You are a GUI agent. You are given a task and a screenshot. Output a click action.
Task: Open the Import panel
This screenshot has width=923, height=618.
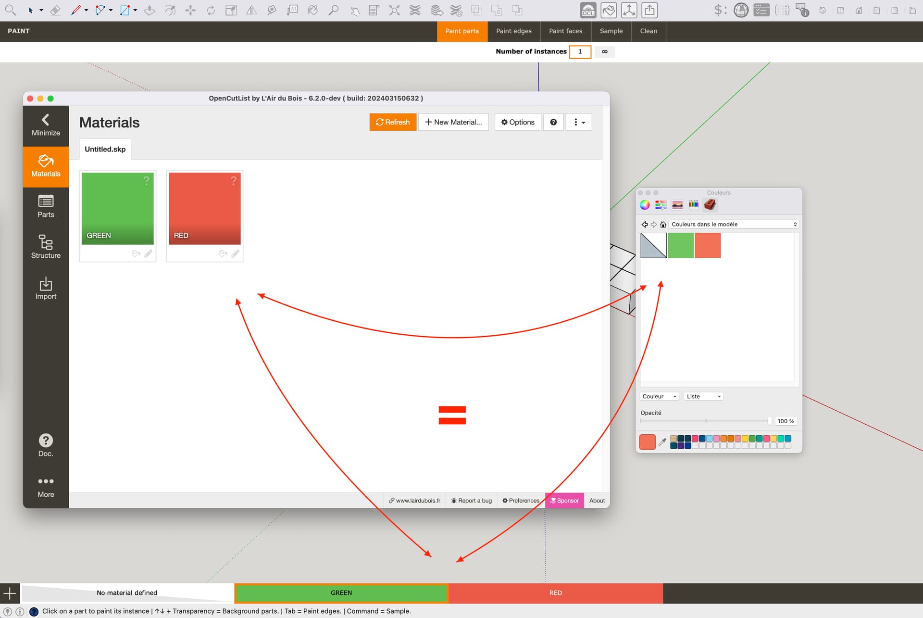(x=45, y=289)
